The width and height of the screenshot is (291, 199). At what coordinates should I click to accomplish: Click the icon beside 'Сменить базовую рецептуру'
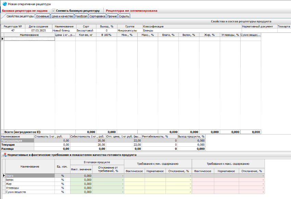pyautogui.click(x=53, y=11)
